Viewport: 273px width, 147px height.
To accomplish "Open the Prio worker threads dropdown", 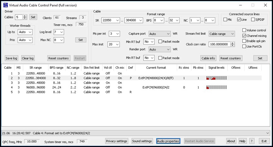I will (25, 40).
